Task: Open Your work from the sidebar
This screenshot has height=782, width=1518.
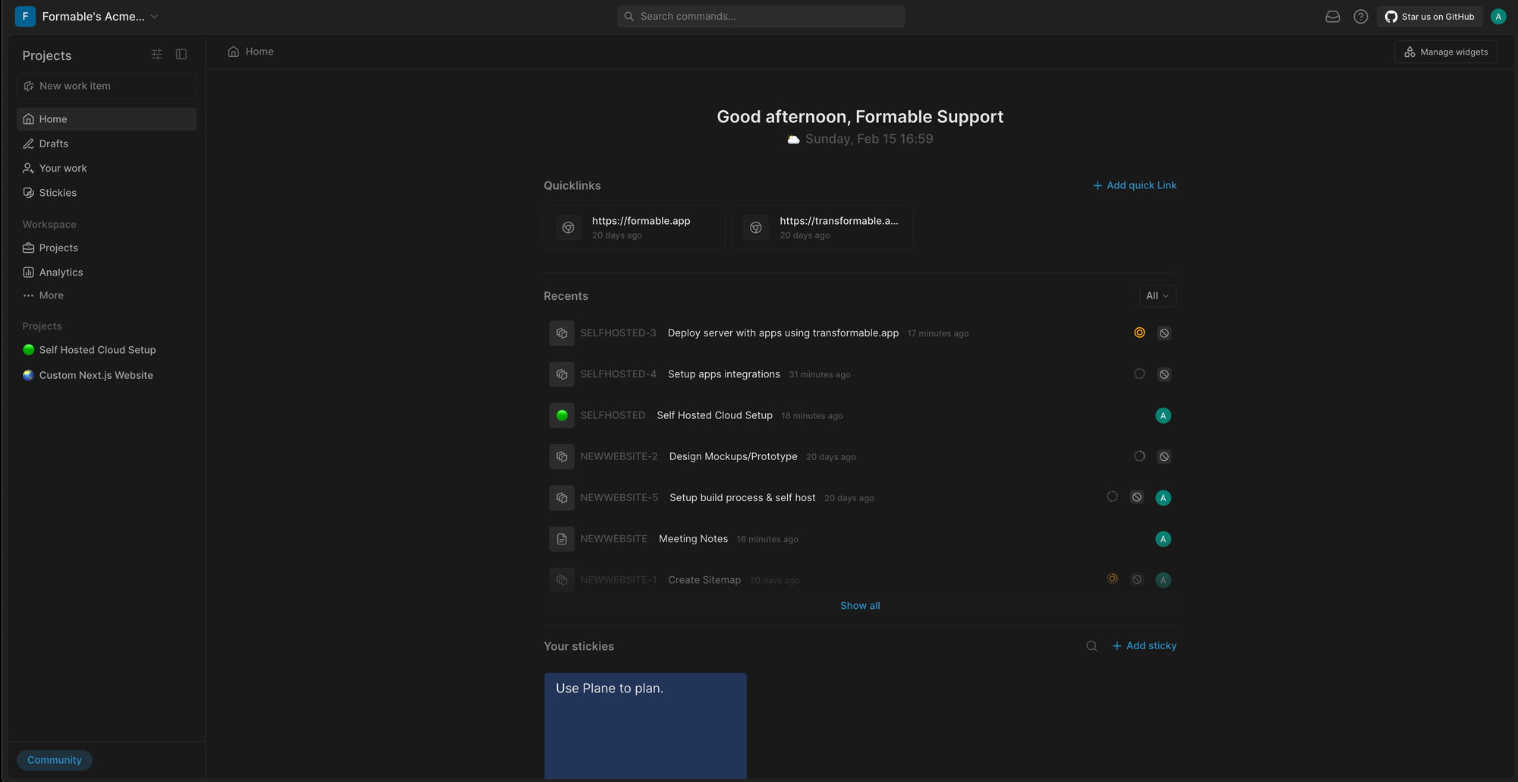Action: (x=63, y=168)
